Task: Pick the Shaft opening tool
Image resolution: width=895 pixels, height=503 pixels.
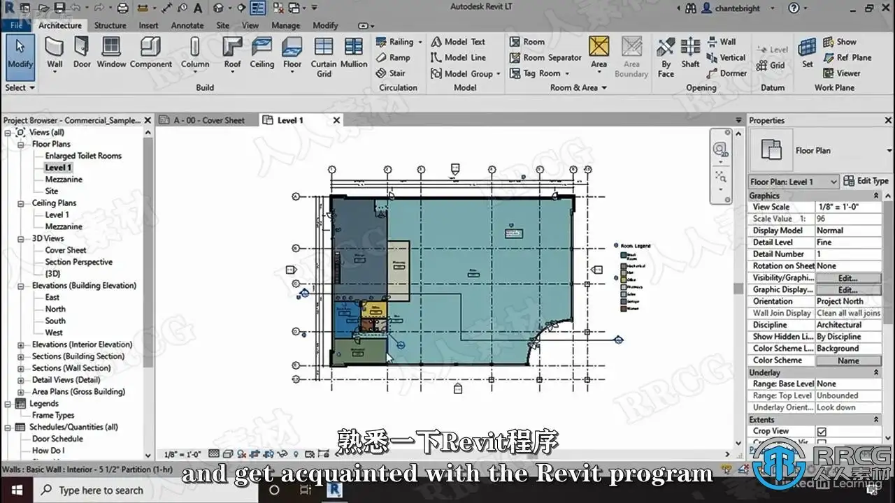Action: click(x=690, y=53)
